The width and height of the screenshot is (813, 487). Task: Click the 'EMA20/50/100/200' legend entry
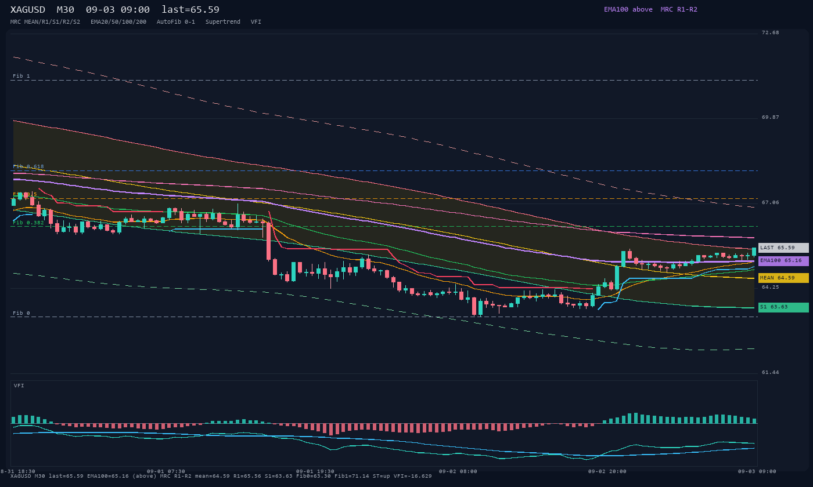tap(118, 22)
